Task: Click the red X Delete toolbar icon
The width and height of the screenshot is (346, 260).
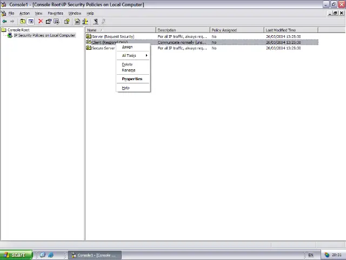Action: point(41,22)
